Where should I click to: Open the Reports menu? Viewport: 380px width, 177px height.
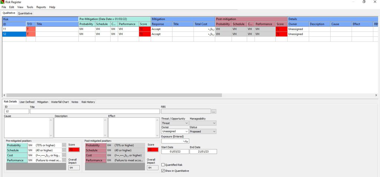[x=41, y=7]
